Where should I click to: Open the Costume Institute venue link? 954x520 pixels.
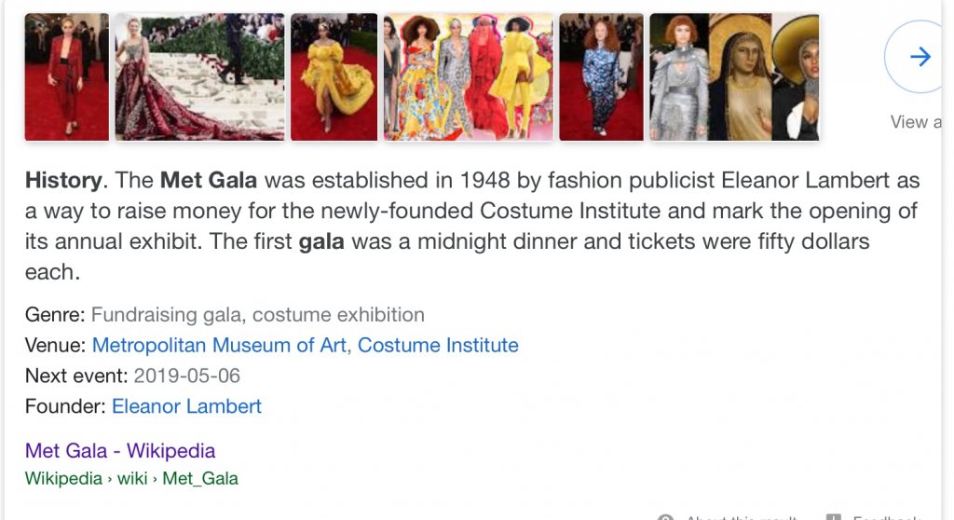click(x=438, y=345)
